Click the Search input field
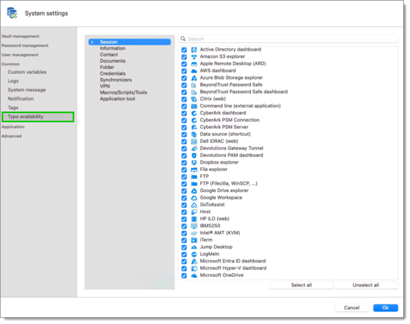Viewport: 410px width, 324px height. (x=288, y=39)
